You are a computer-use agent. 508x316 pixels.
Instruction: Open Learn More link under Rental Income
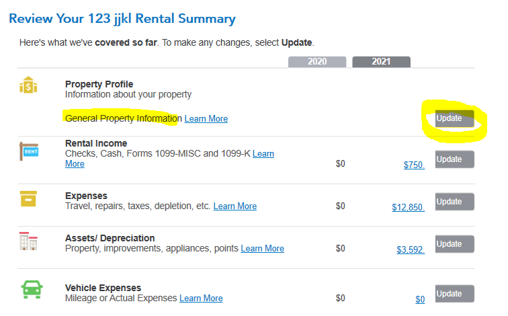pyautogui.click(x=263, y=153)
